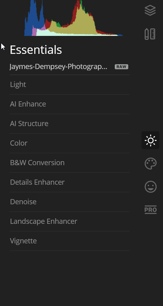Expand the AI Structure section
Image resolution: width=163 pixels, height=306 pixels.
[70, 124]
